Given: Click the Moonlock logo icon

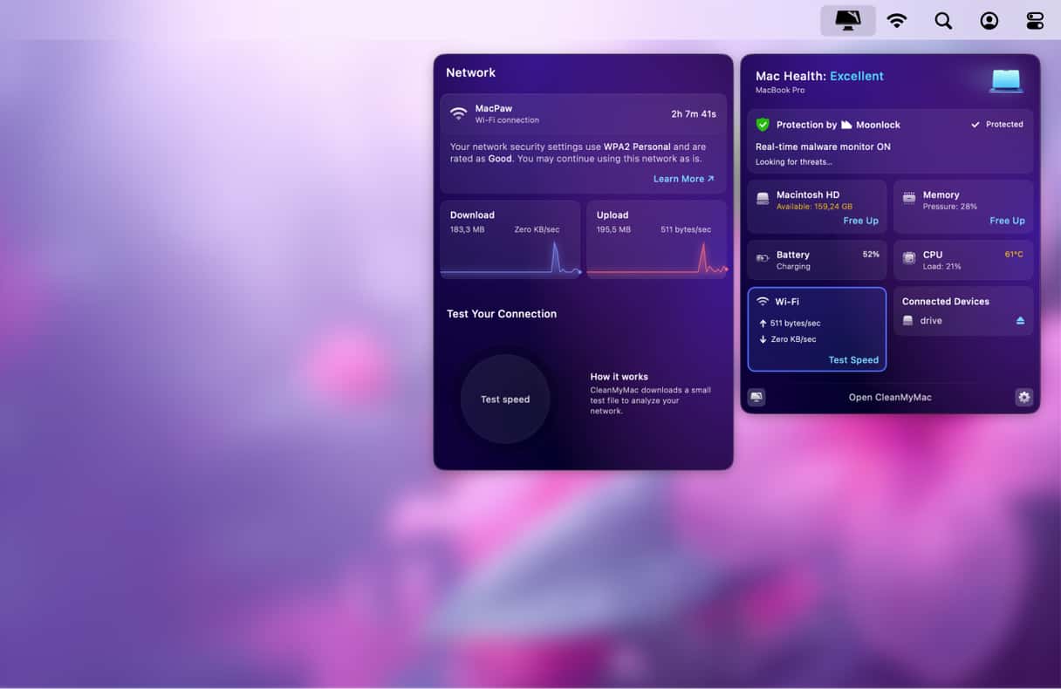Looking at the screenshot, I should point(846,125).
